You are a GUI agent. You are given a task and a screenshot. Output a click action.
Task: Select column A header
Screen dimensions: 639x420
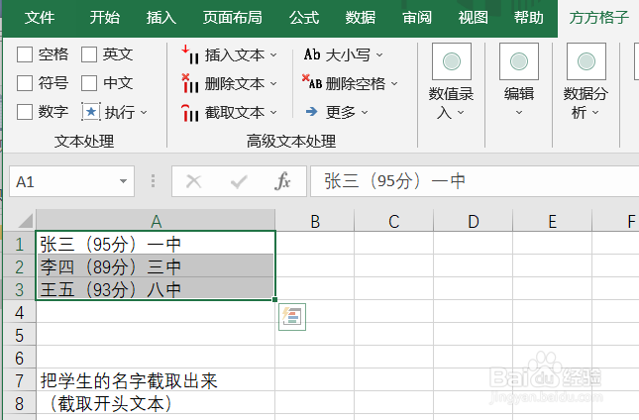point(156,221)
